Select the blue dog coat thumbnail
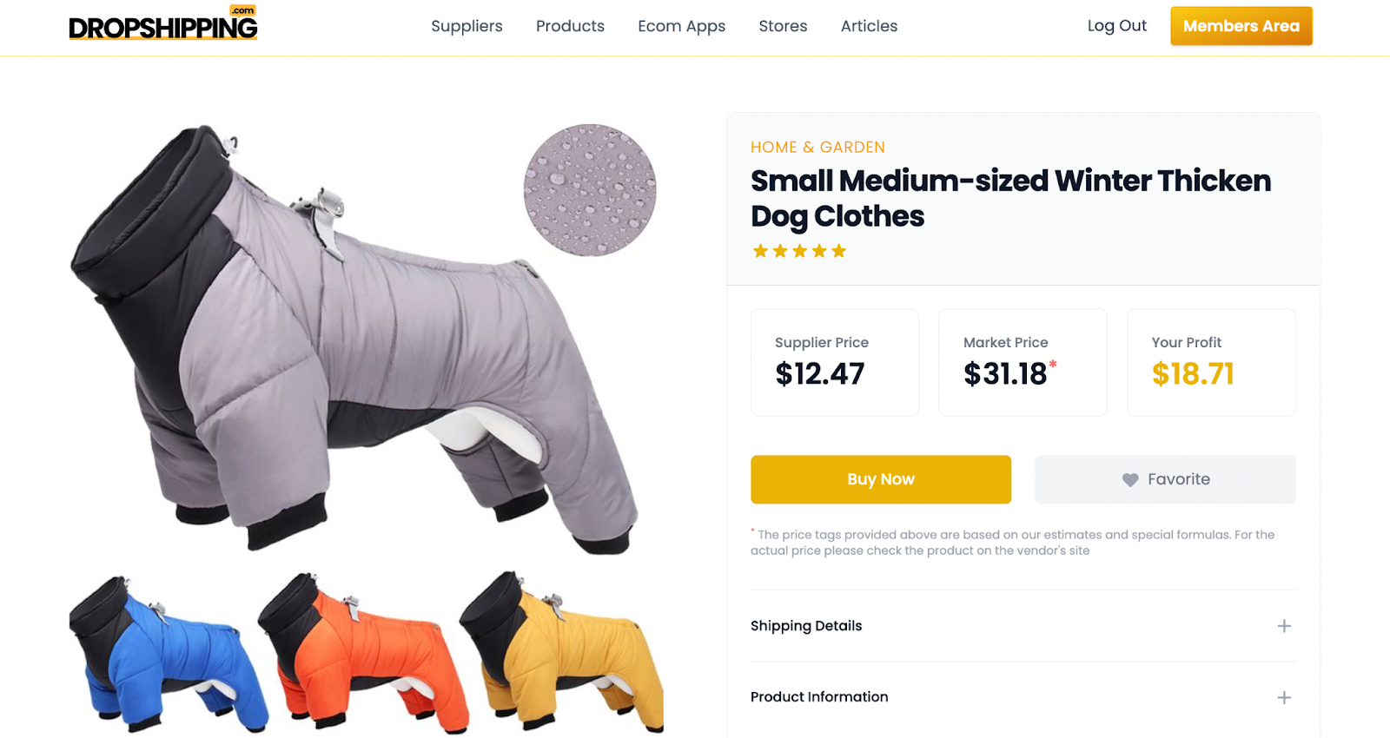The height and width of the screenshot is (738, 1390). [167, 653]
